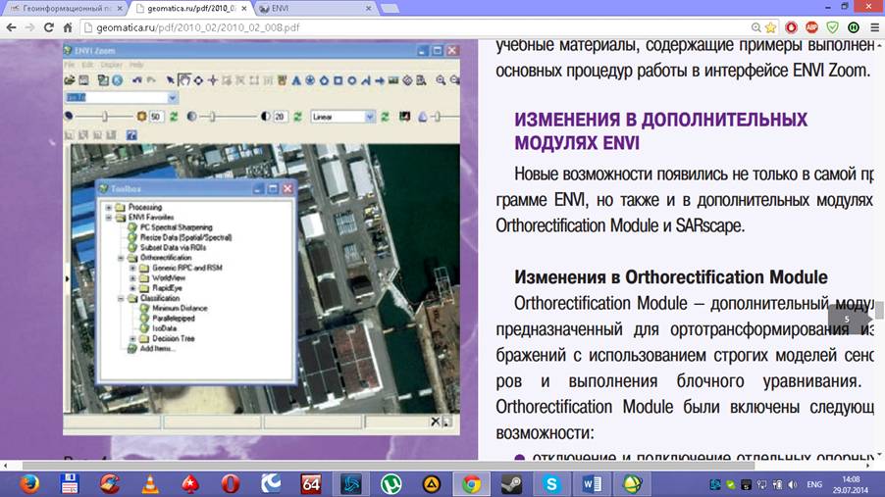Viewport: 885px width, 497px height.
Task: Launch Firefox from the taskbar
Action: [x=27, y=483]
